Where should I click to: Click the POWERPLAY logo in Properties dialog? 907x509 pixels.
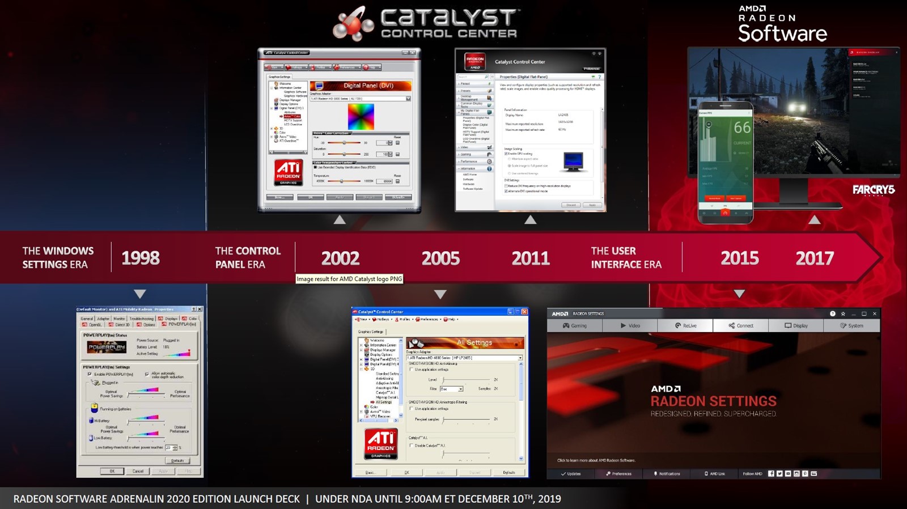point(107,347)
